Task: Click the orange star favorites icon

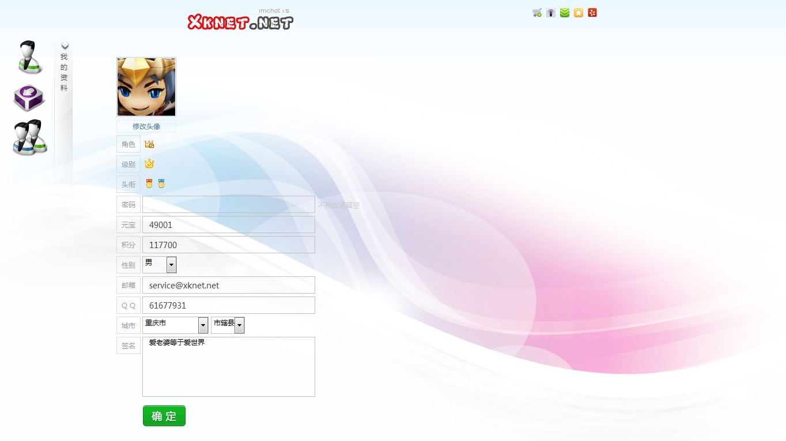Action: tap(579, 13)
